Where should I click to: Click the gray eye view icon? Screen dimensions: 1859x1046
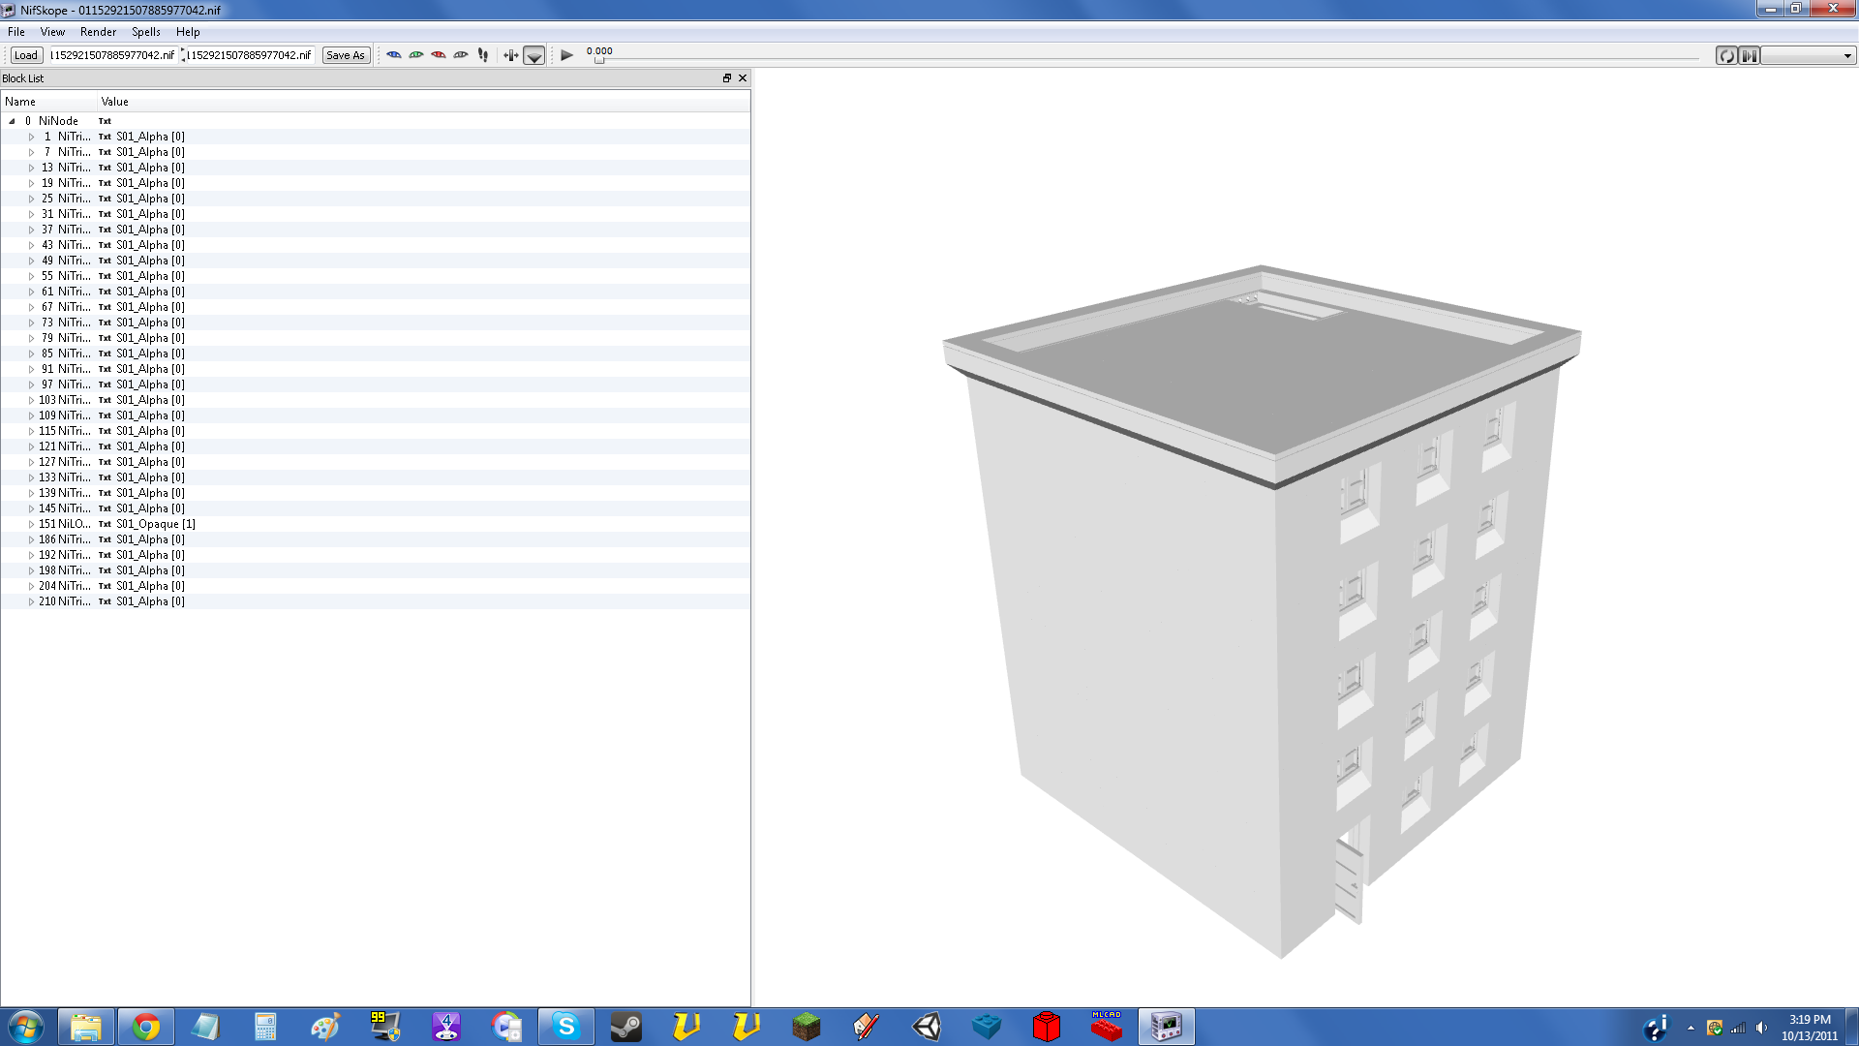click(461, 55)
